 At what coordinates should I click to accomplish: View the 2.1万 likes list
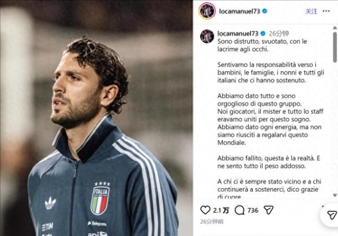(x=221, y=210)
